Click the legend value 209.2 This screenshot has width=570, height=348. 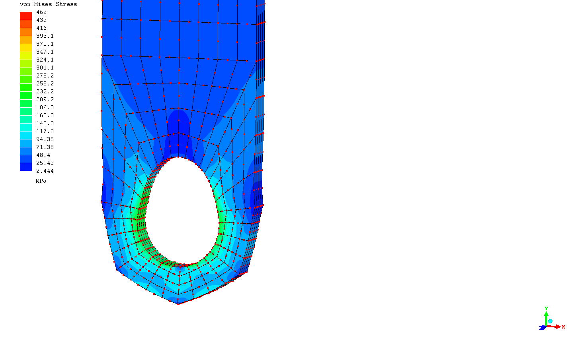[45, 99]
